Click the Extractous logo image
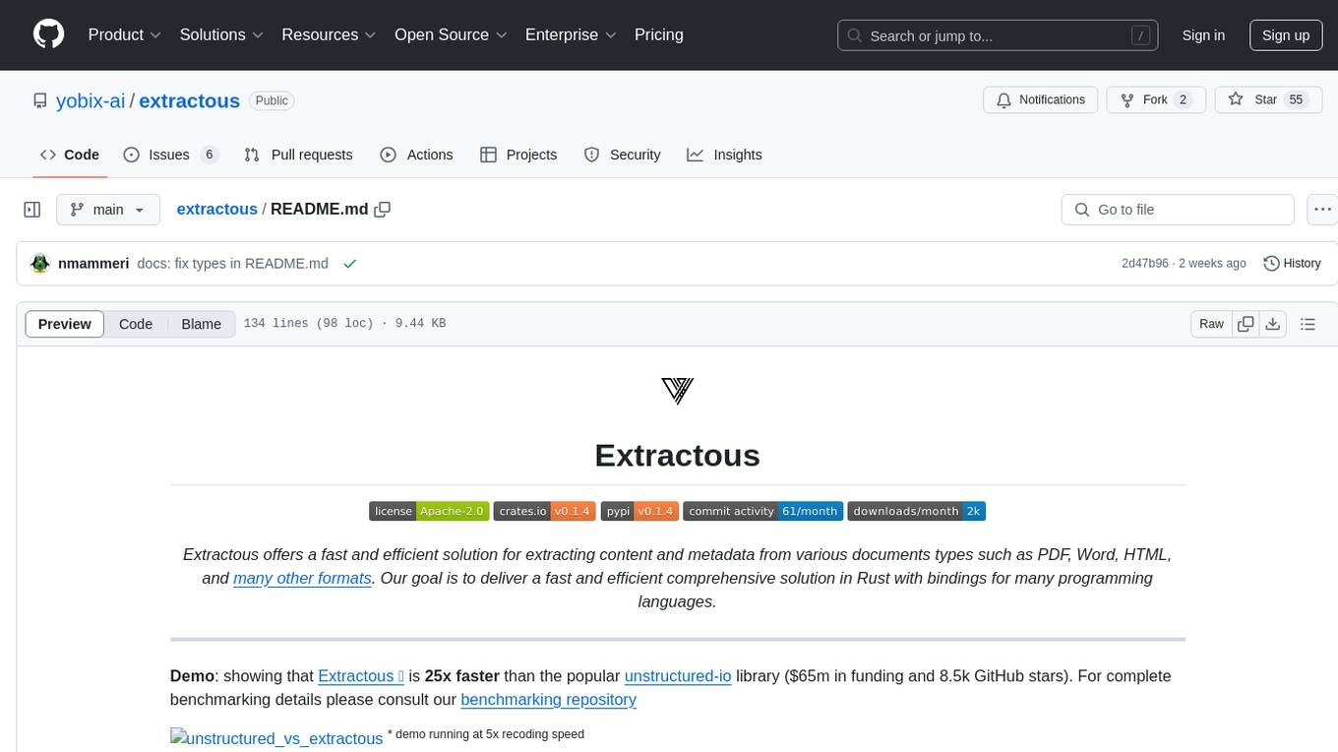Viewport: 1338px width, 752px height. tap(678, 391)
